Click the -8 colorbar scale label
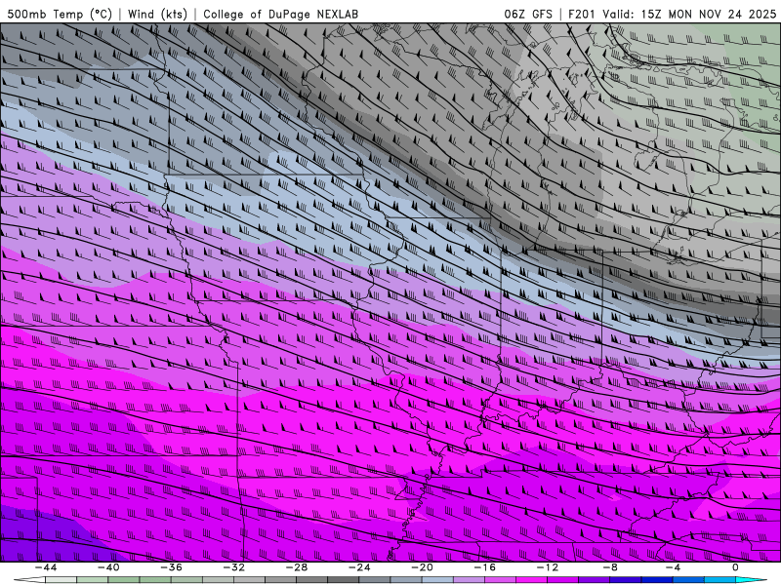 610,567
